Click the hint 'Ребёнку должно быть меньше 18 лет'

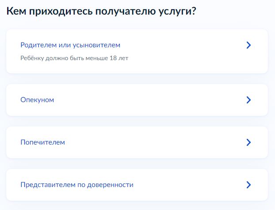74,58
